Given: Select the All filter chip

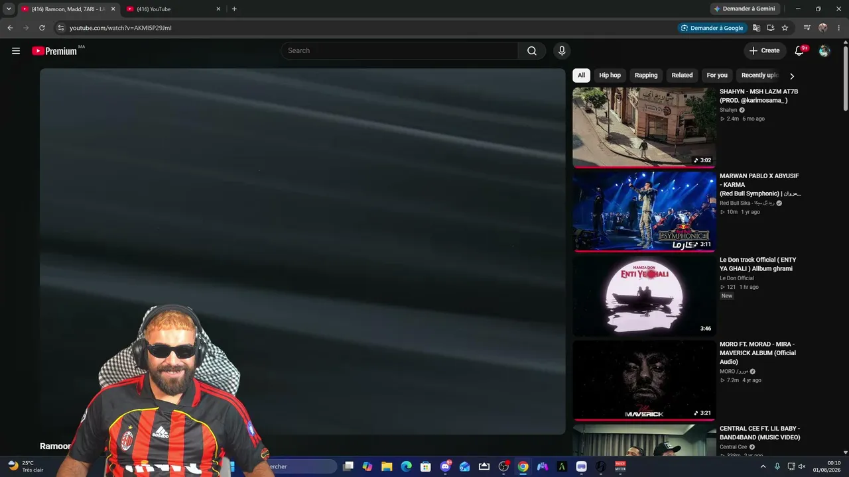Looking at the screenshot, I should click(581, 76).
